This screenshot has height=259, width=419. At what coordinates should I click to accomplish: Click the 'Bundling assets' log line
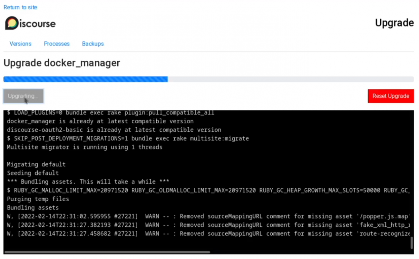click(33, 208)
